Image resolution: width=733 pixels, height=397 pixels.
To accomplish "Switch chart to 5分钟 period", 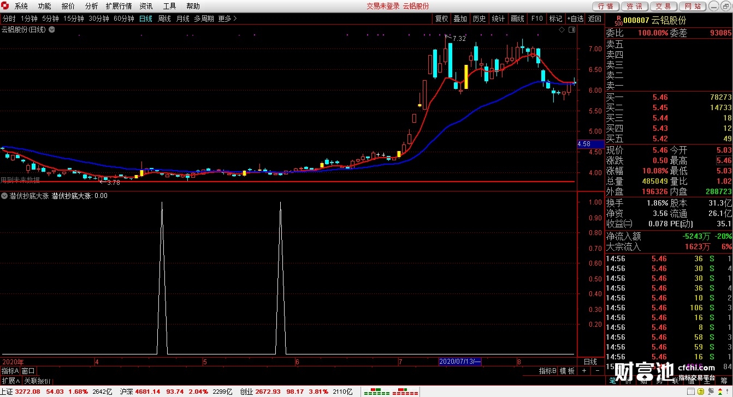I will coord(50,19).
